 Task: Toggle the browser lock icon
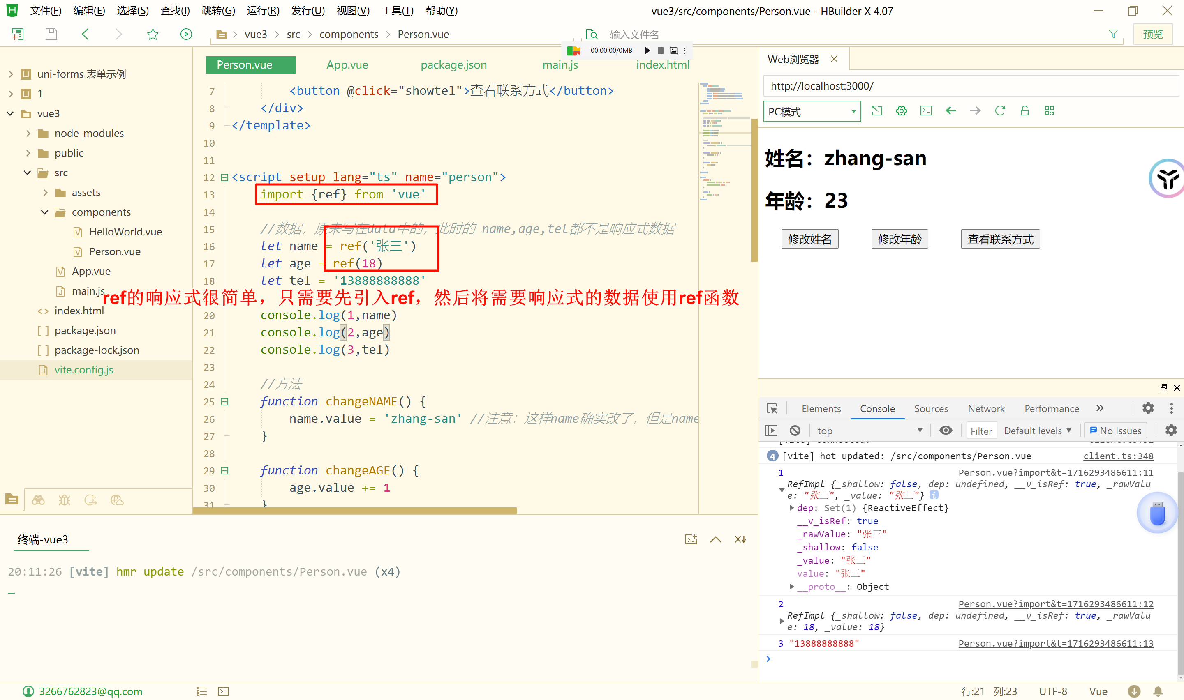[1024, 111]
